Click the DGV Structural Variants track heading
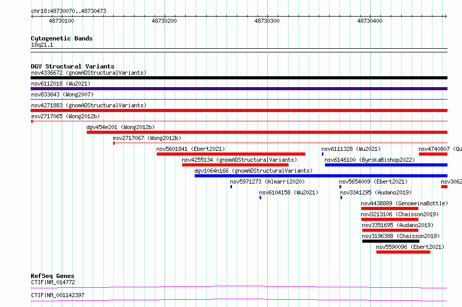This screenshot has width=462, height=307. tap(73, 66)
